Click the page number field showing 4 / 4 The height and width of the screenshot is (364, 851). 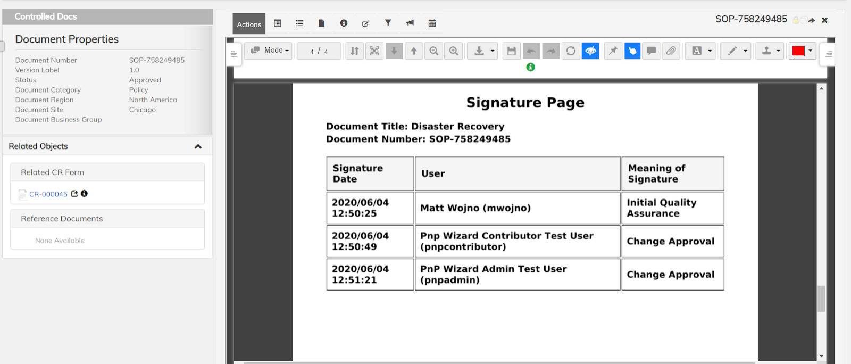(319, 51)
